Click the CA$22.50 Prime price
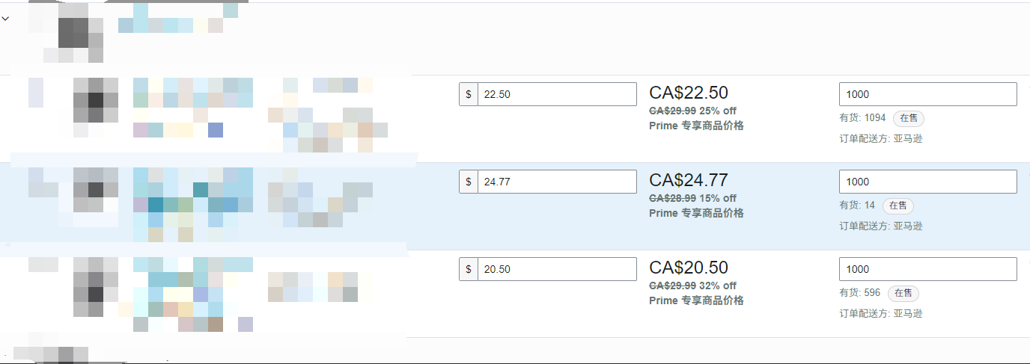Screen dimensions: 1030x364 point(688,93)
